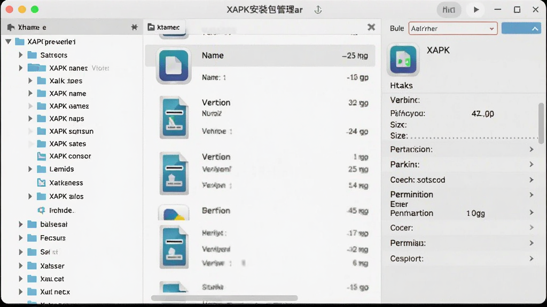Viewport: 547px width, 307px height.
Task: Click the anchor icon in the title bar
Action: pyautogui.click(x=318, y=10)
